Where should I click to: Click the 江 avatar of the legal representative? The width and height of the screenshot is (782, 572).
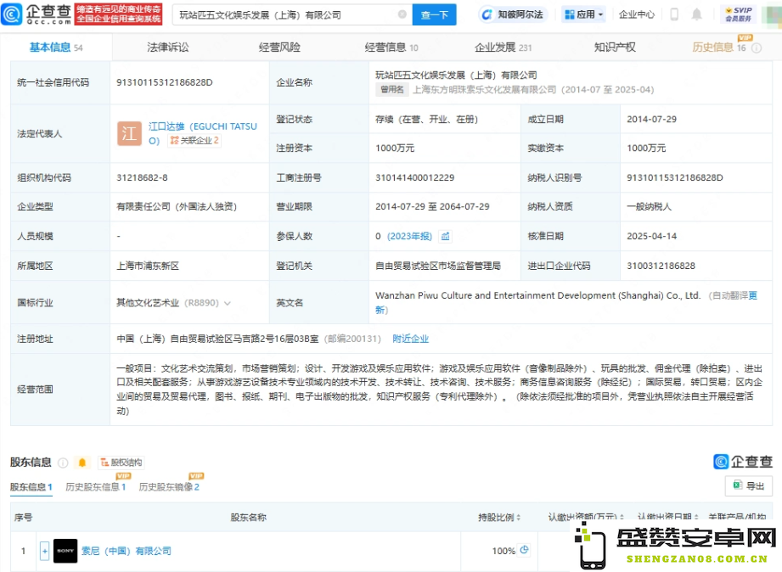coord(129,133)
